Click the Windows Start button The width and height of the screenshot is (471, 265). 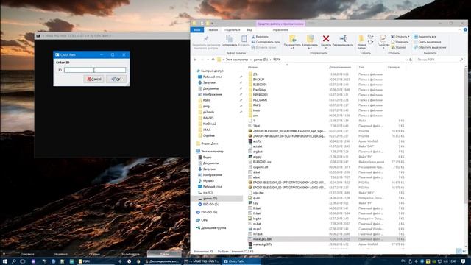(4, 261)
